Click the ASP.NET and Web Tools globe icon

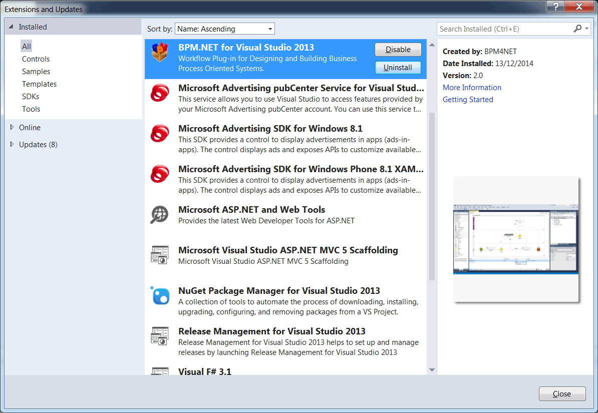pyautogui.click(x=159, y=215)
